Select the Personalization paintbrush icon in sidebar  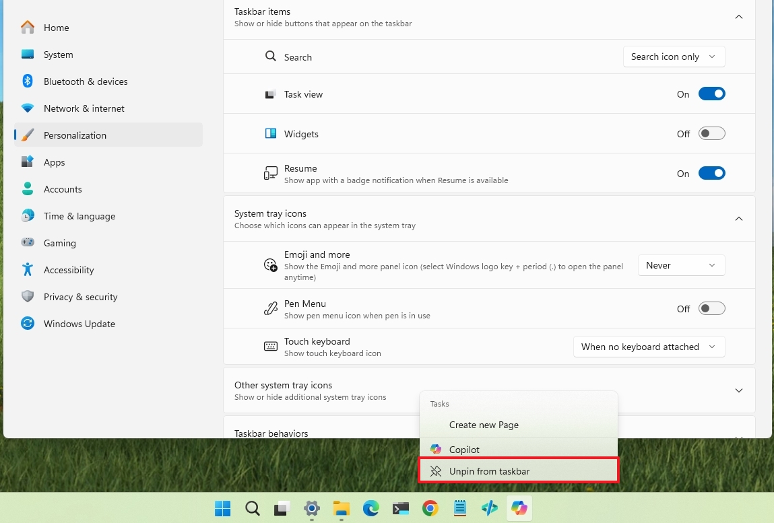27,135
